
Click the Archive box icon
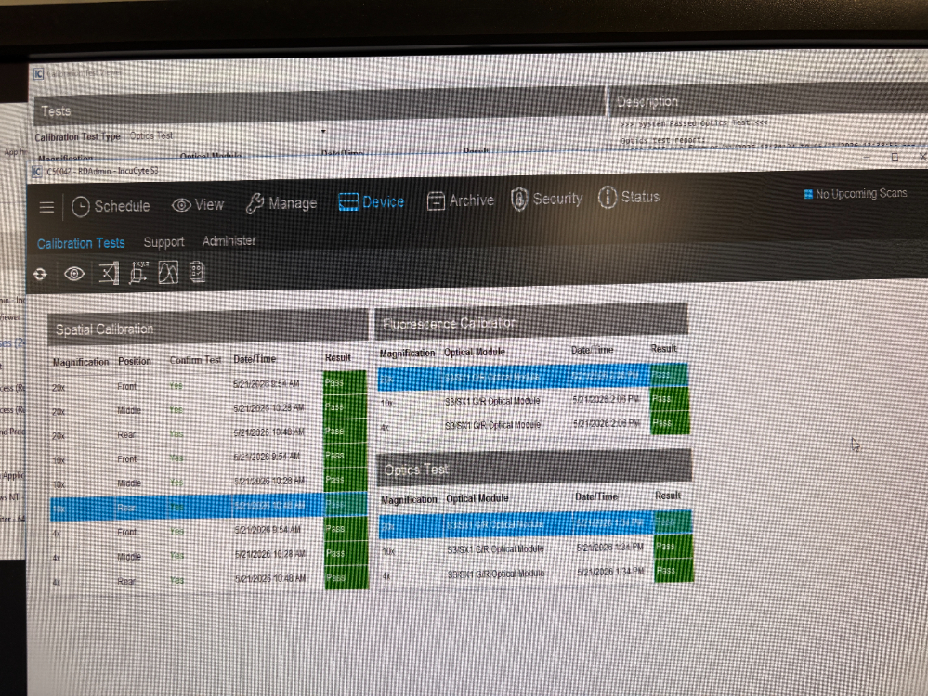pyautogui.click(x=436, y=201)
